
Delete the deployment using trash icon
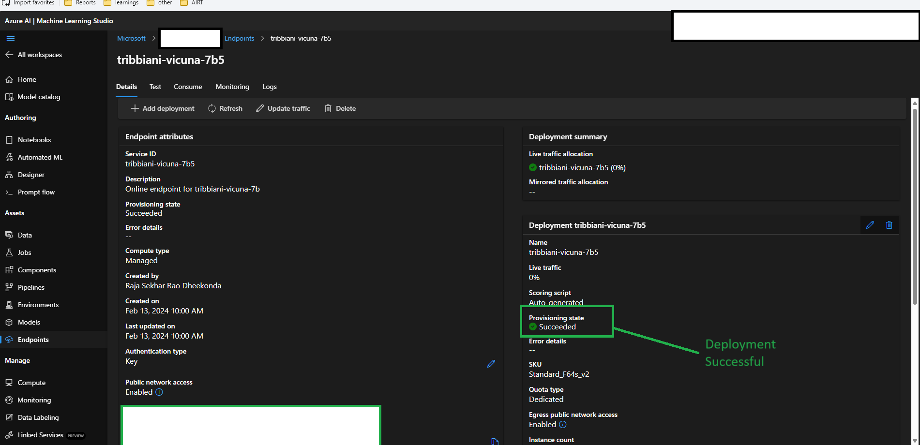tap(889, 224)
